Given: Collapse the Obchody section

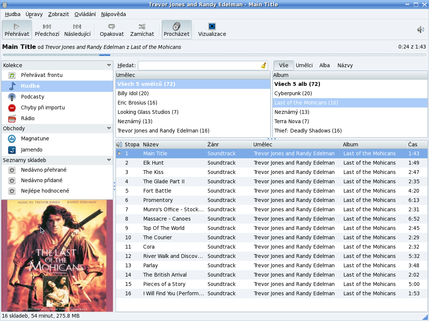Looking at the screenshot, I should (x=109, y=128).
